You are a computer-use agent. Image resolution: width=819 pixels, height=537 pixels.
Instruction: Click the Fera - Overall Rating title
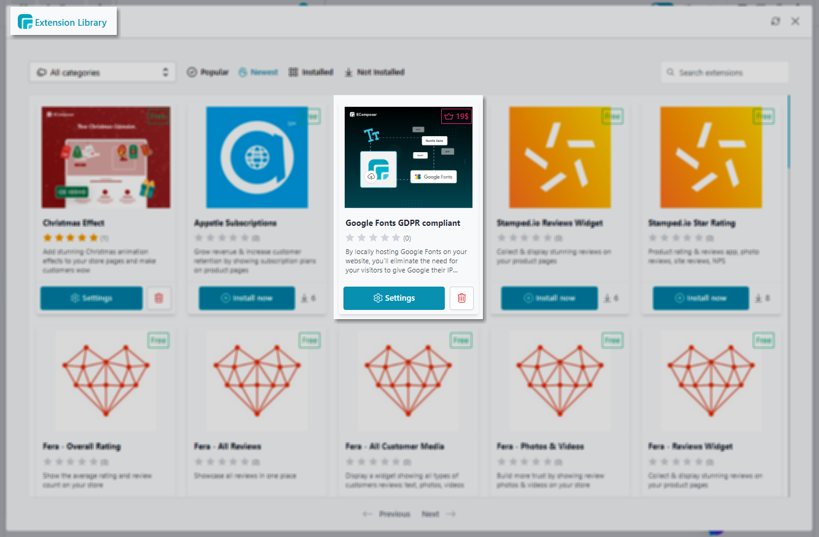[82, 446]
